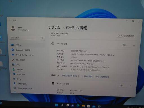The width and height of the screenshot is (144, 108).
Task: Click the settings search field
Action: click(x=27, y=38)
